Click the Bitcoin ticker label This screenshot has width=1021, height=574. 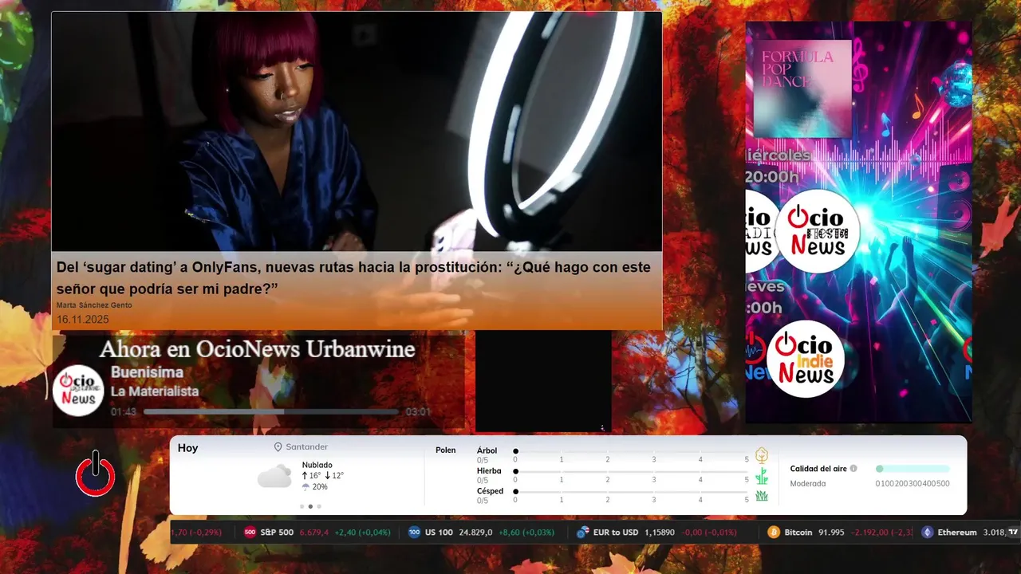pos(798,533)
